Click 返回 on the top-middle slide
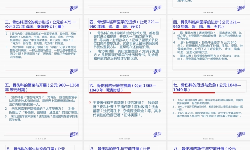The width and height of the screenshot is (250, 150). click(x=157, y=8)
